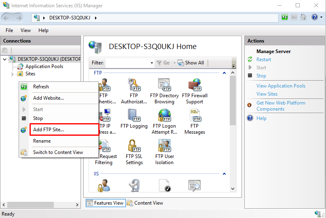The height and width of the screenshot is (218, 326).
Task: Click Get New Web Platform Components link
Action: point(281,106)
